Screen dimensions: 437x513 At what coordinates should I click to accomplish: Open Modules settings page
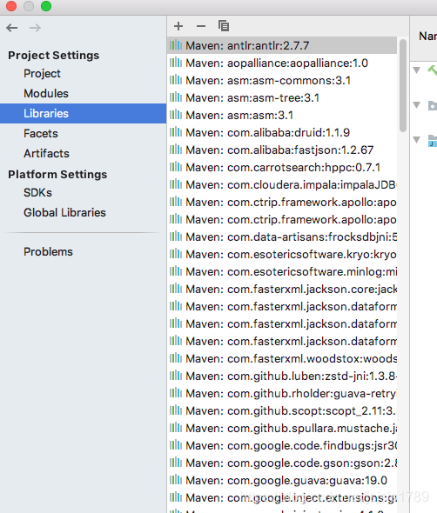[x=46, y=94]
